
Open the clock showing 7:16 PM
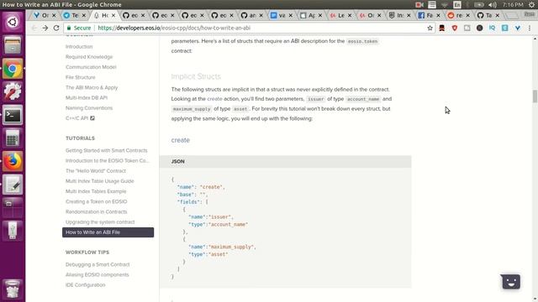click(513, 5)
